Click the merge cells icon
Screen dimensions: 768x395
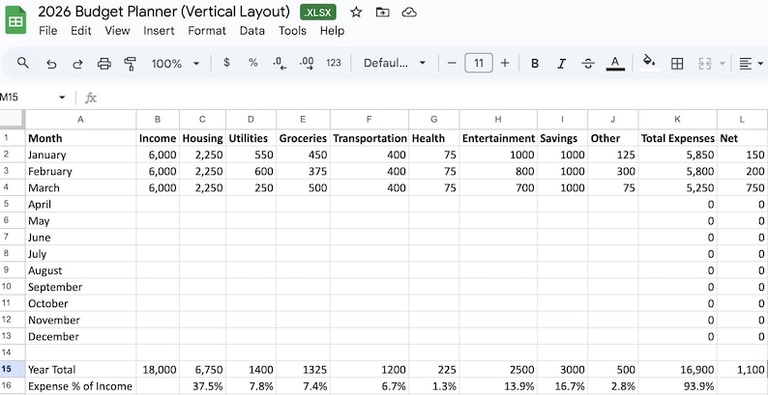pos(704,64)
